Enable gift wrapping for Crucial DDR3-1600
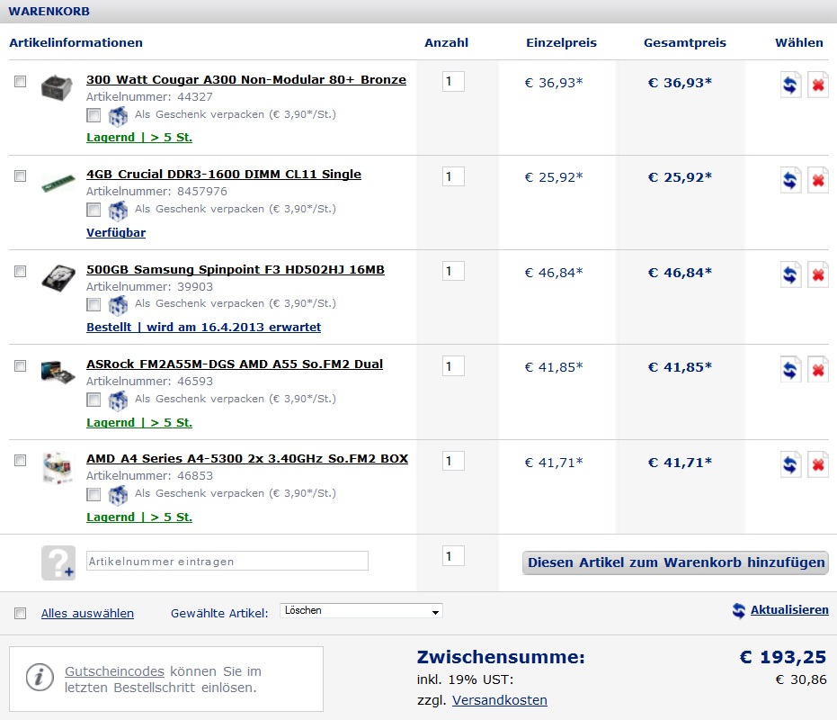Screen dimensions: 837x720 (x=93, y=210)
